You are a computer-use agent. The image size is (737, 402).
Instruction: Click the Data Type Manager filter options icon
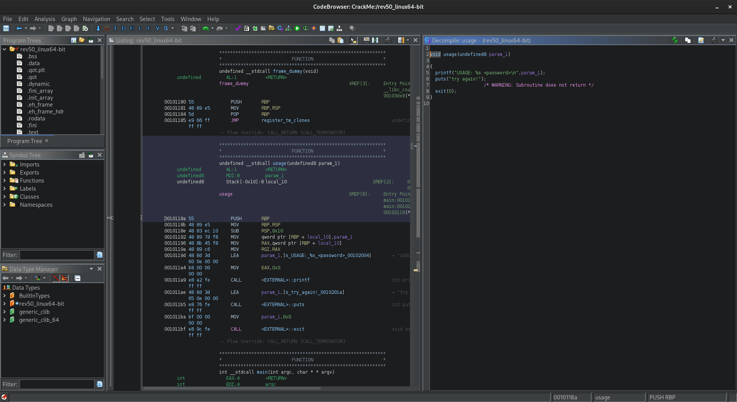coord(99,384)
